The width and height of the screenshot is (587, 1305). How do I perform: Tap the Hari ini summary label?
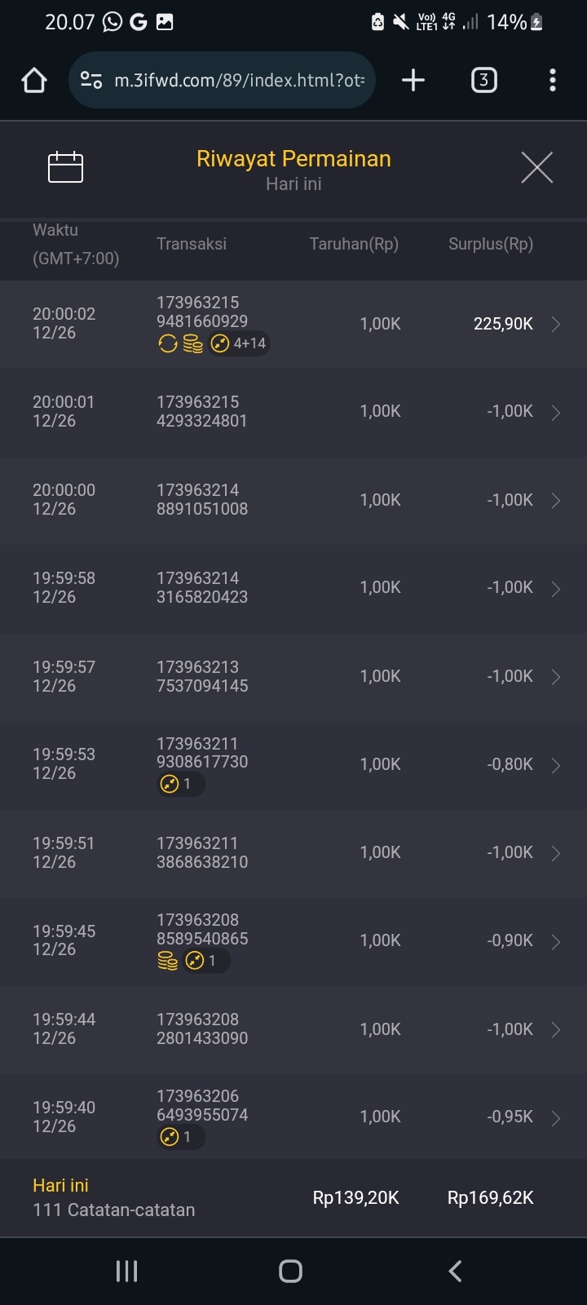(x=60, y=1185)
